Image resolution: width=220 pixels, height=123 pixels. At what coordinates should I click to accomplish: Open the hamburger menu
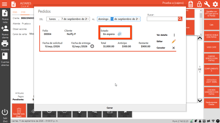point(4,4)
